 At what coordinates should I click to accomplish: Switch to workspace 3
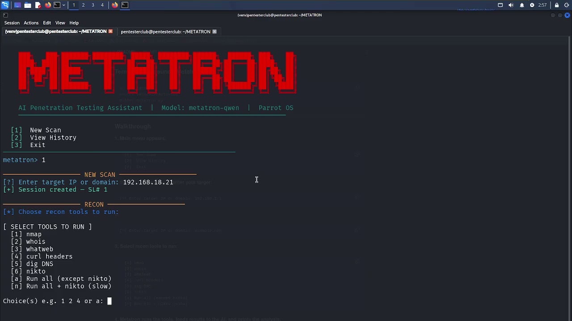click(x=93, y=5)
